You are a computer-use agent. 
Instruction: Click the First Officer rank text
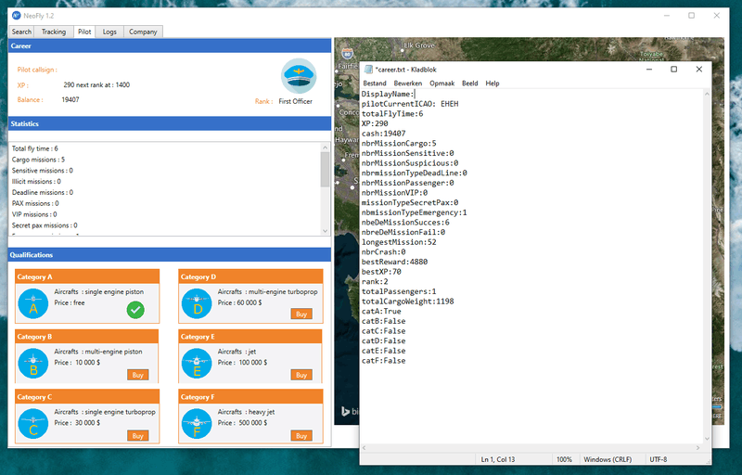pos(295,101)
